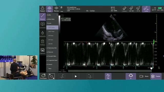Select AR PHT measurement

coord(52,44)
